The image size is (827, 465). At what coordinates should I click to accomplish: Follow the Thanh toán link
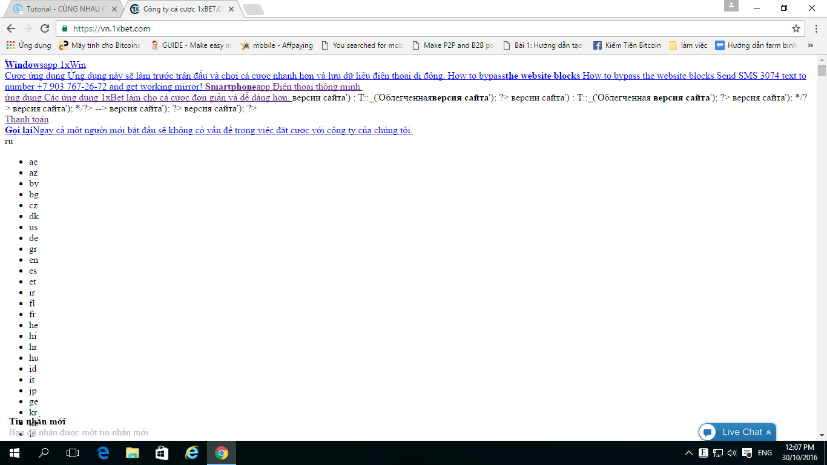pyautogui.click(x=27, y=119)
